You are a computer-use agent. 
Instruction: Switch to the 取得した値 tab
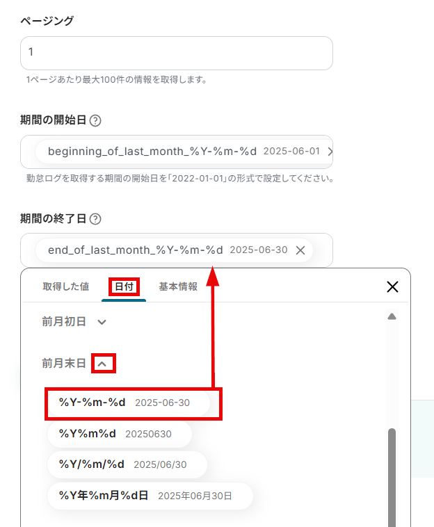pos(66,286)
